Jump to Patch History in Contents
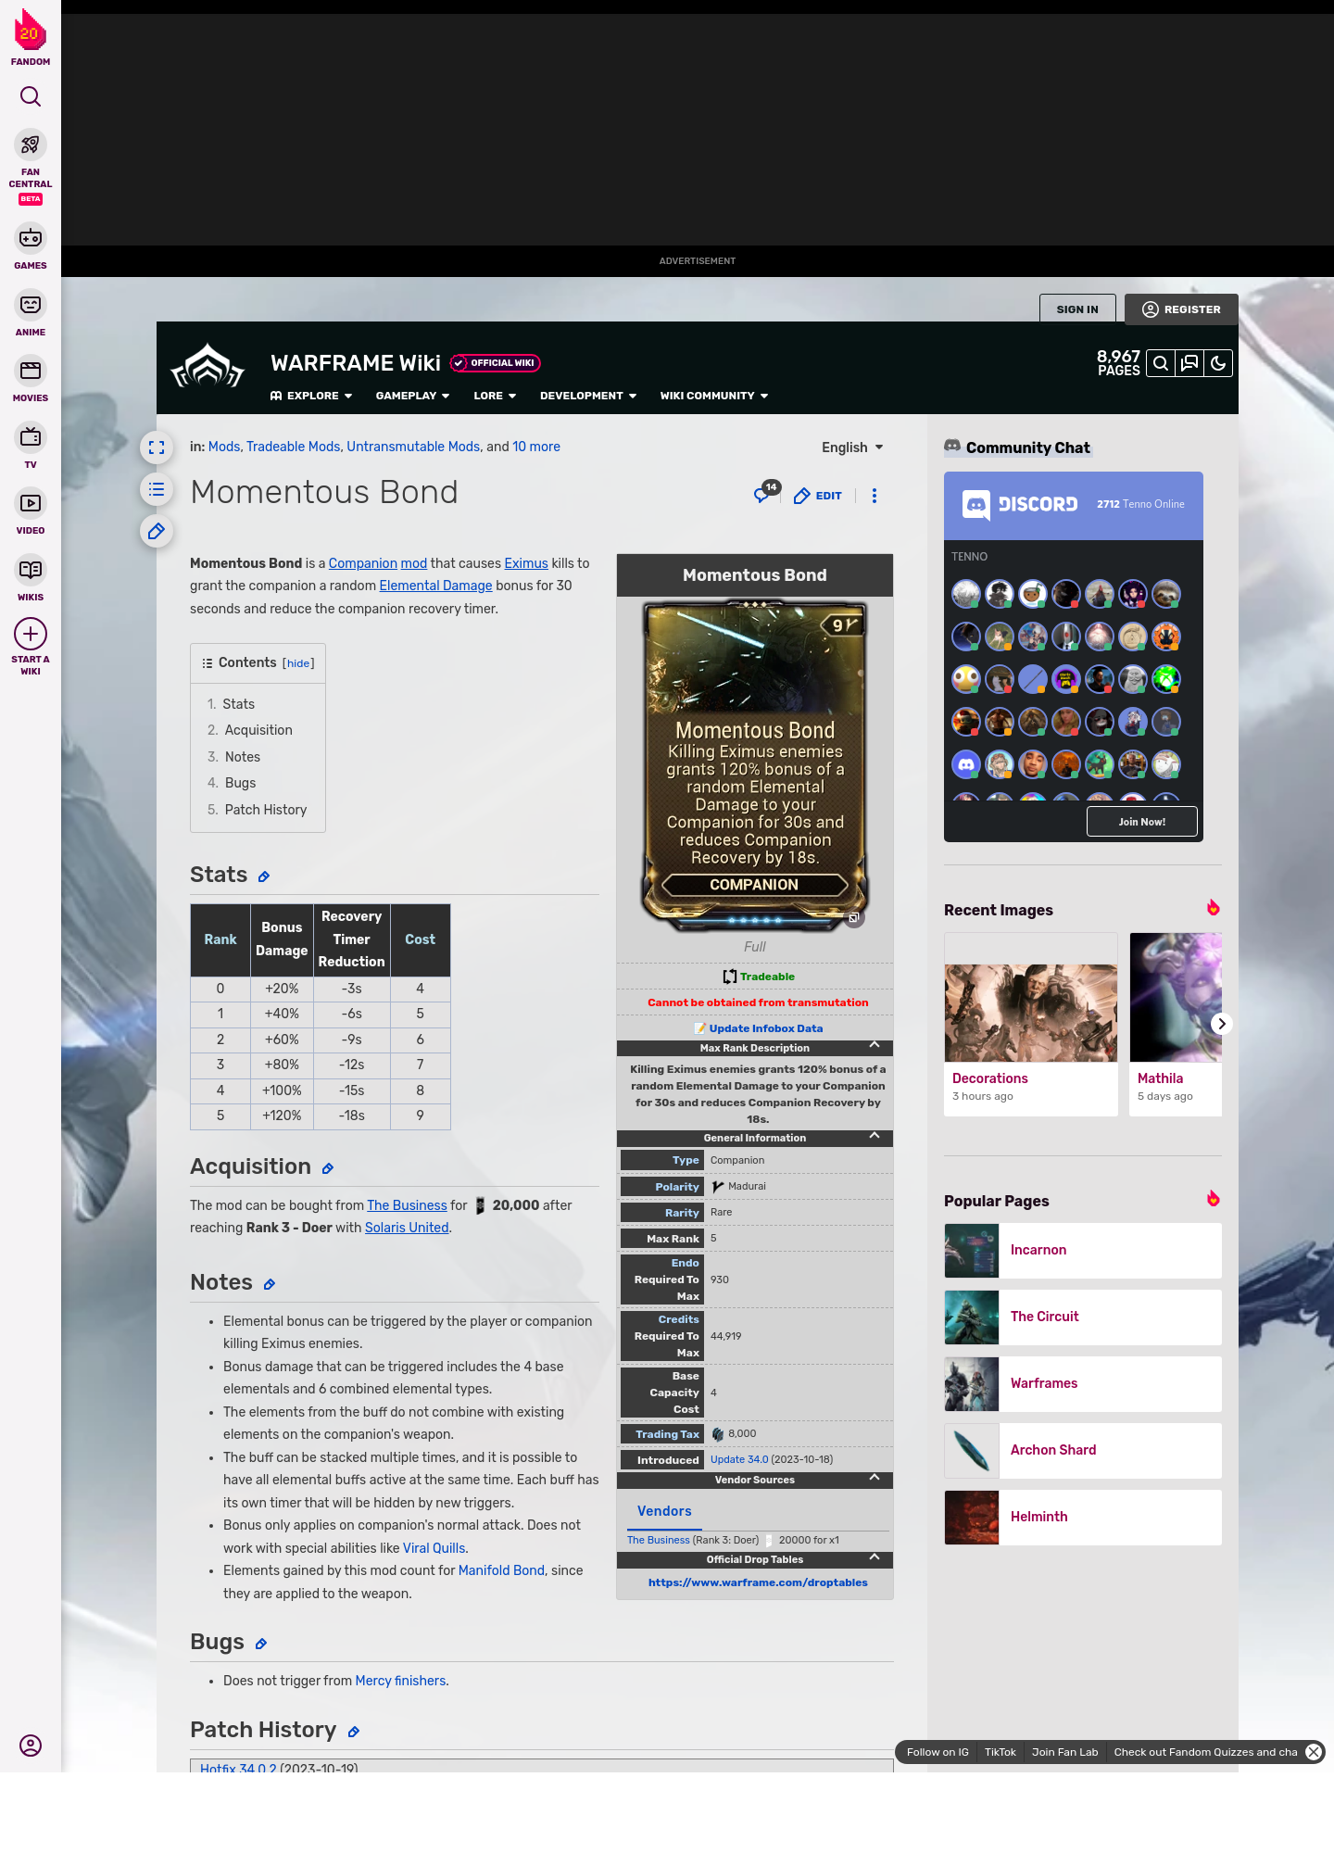The width and height of the screenshot is (1334, 1853). pos(266,810)
